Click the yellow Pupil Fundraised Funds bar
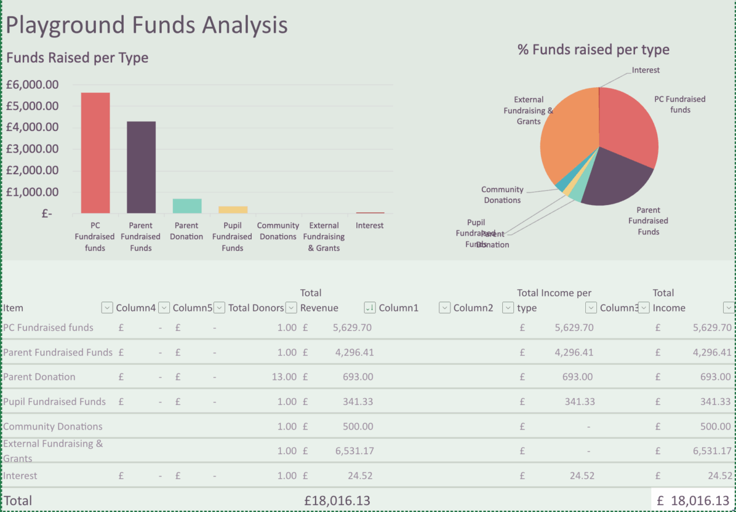Image resolution: width=736 pixels, height=512 pixels. (232, 210)
